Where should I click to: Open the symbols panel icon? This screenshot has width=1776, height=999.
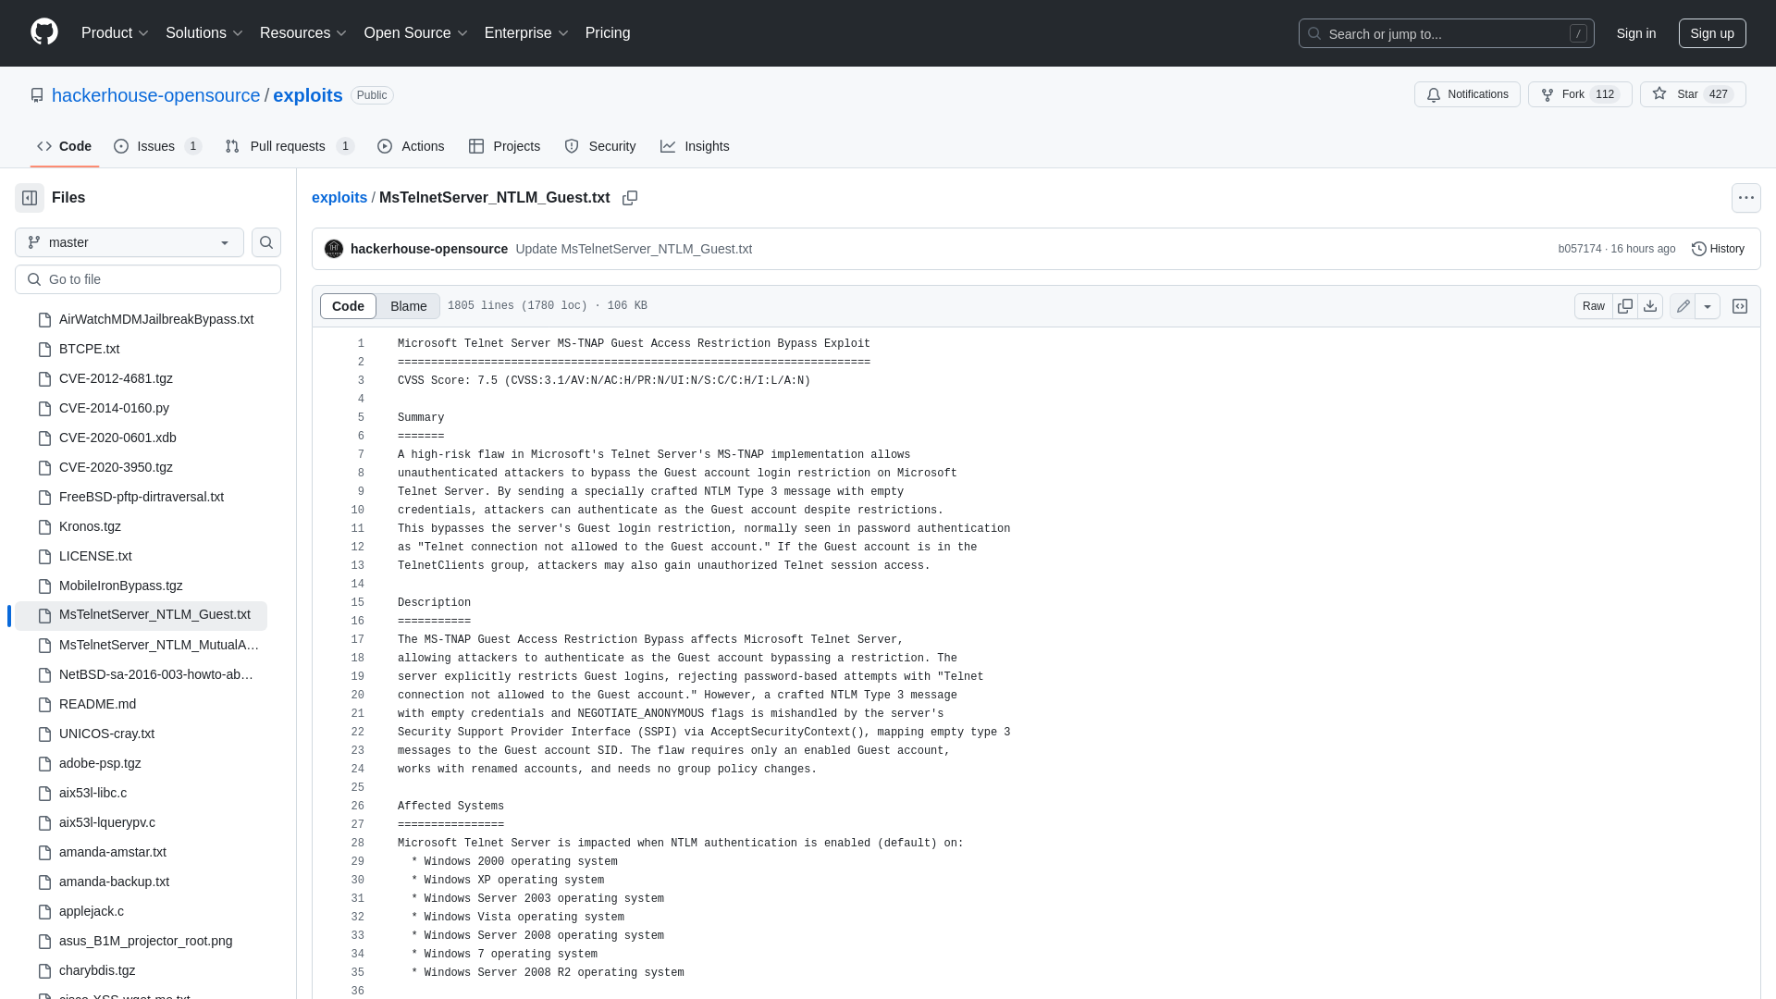(1740, 306)
